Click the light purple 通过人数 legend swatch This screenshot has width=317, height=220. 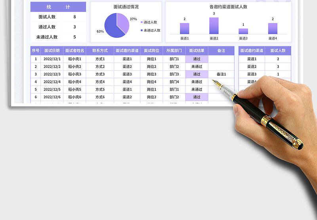[x=141, y=23]
